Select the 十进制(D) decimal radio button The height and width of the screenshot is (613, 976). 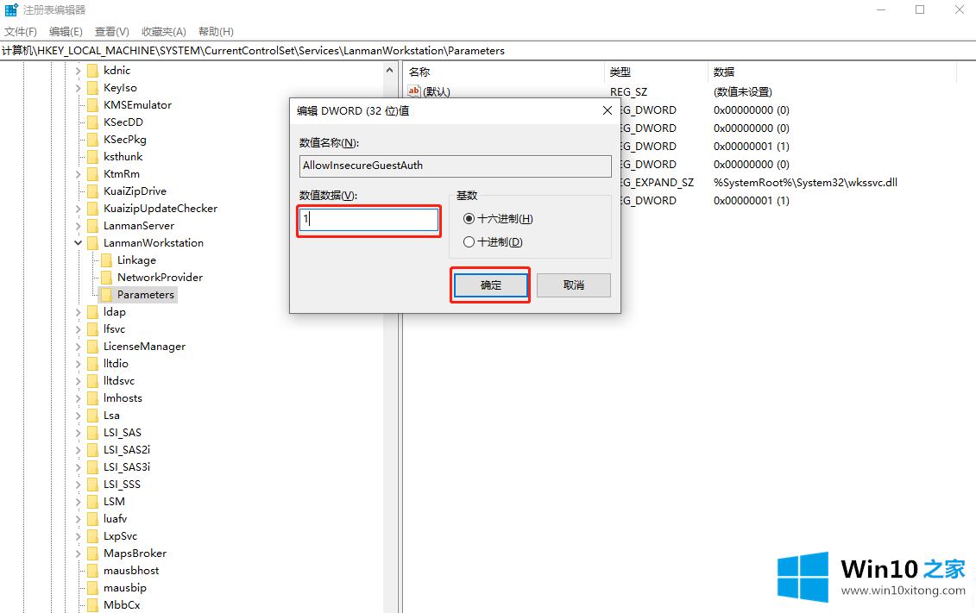point(469,242)
